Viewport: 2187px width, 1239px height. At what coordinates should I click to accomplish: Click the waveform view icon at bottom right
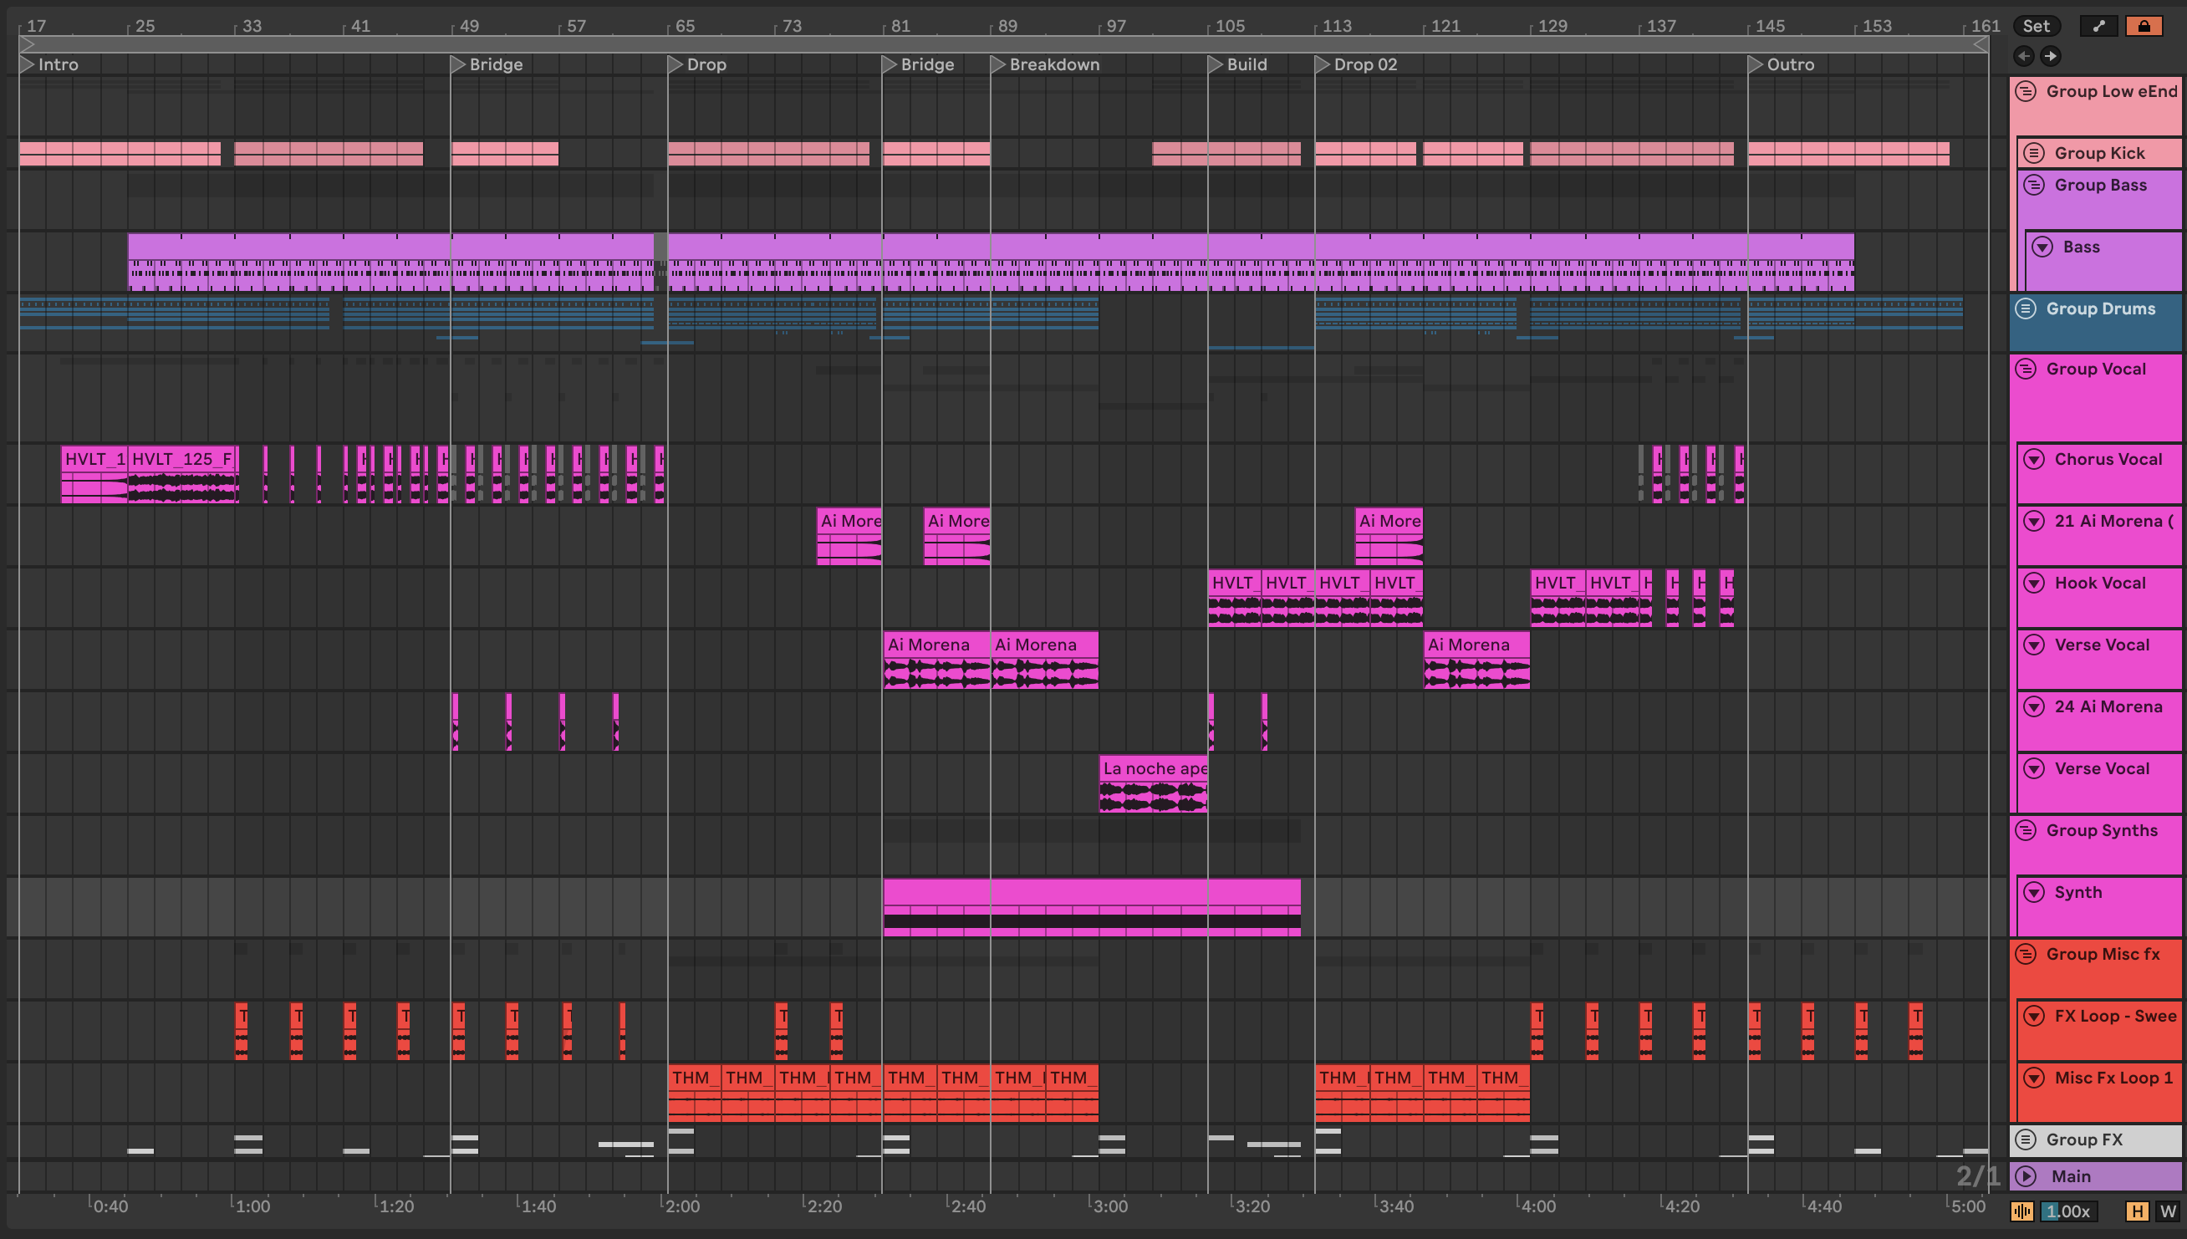coord(2022,1211)
